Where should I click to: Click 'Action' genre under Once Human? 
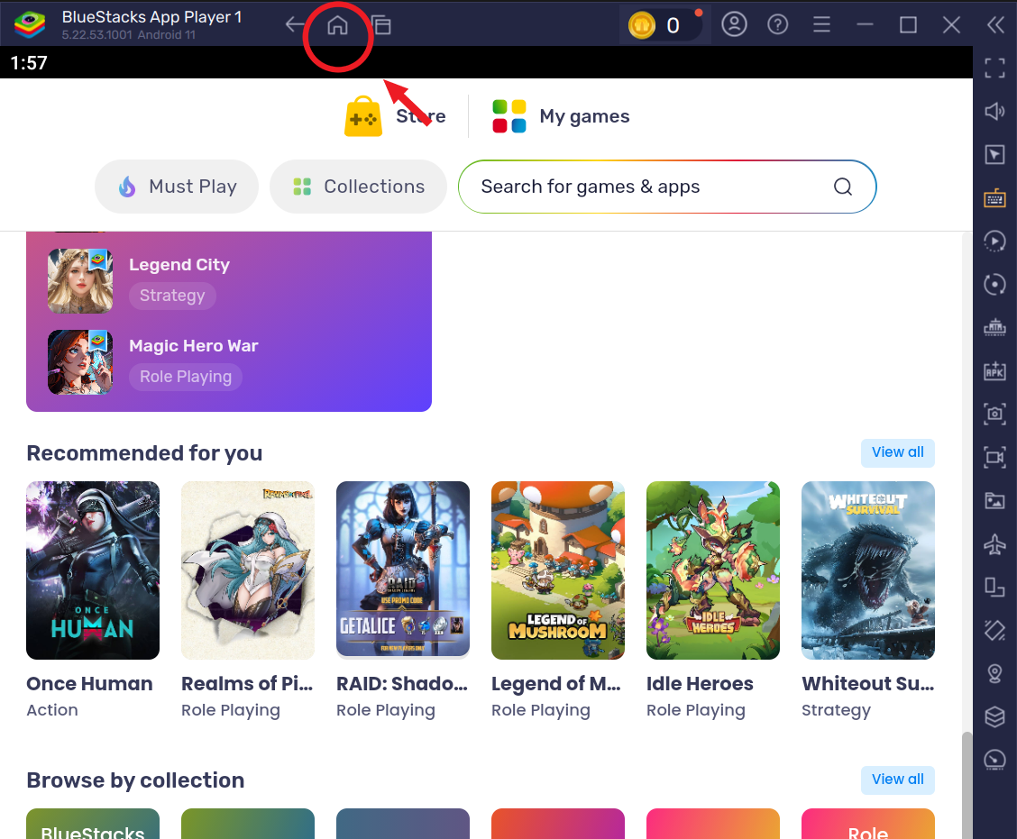pyautogui.click(x=52, y=711)
